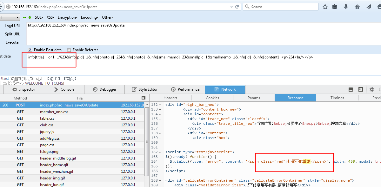Open the bookmarks list icon
The height and width of the screenshot is (187, 381).
[x=335, y=7]
